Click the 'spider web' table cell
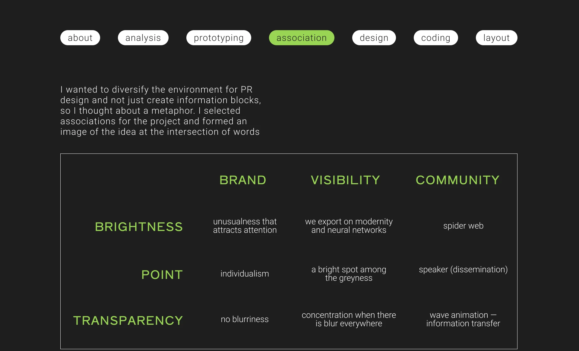 [x=463, y=226]
